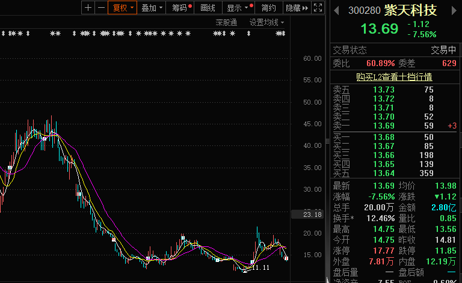Image resolution: width=462 pixels, height=283 pixels.
Task: Open the 显示 display dropdown
Action: [238, 8]
